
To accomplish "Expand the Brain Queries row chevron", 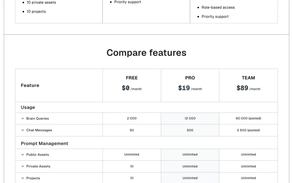I will [x=23, y=118].
